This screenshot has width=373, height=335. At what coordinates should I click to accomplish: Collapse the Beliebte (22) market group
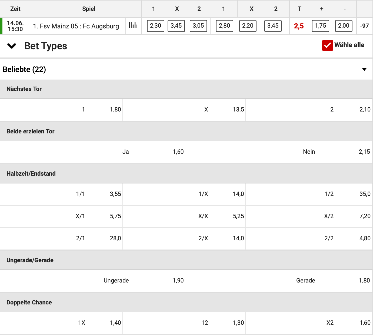point(365,69)
